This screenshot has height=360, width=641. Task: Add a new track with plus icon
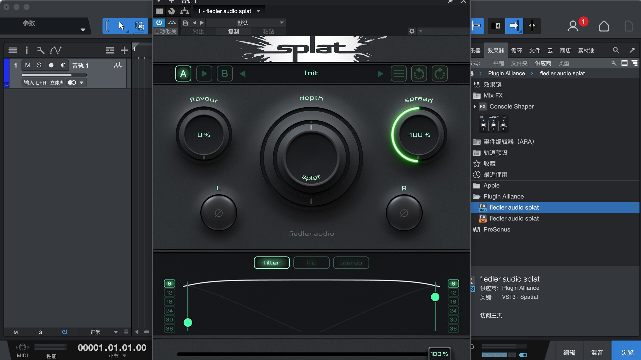pos(124,50)
